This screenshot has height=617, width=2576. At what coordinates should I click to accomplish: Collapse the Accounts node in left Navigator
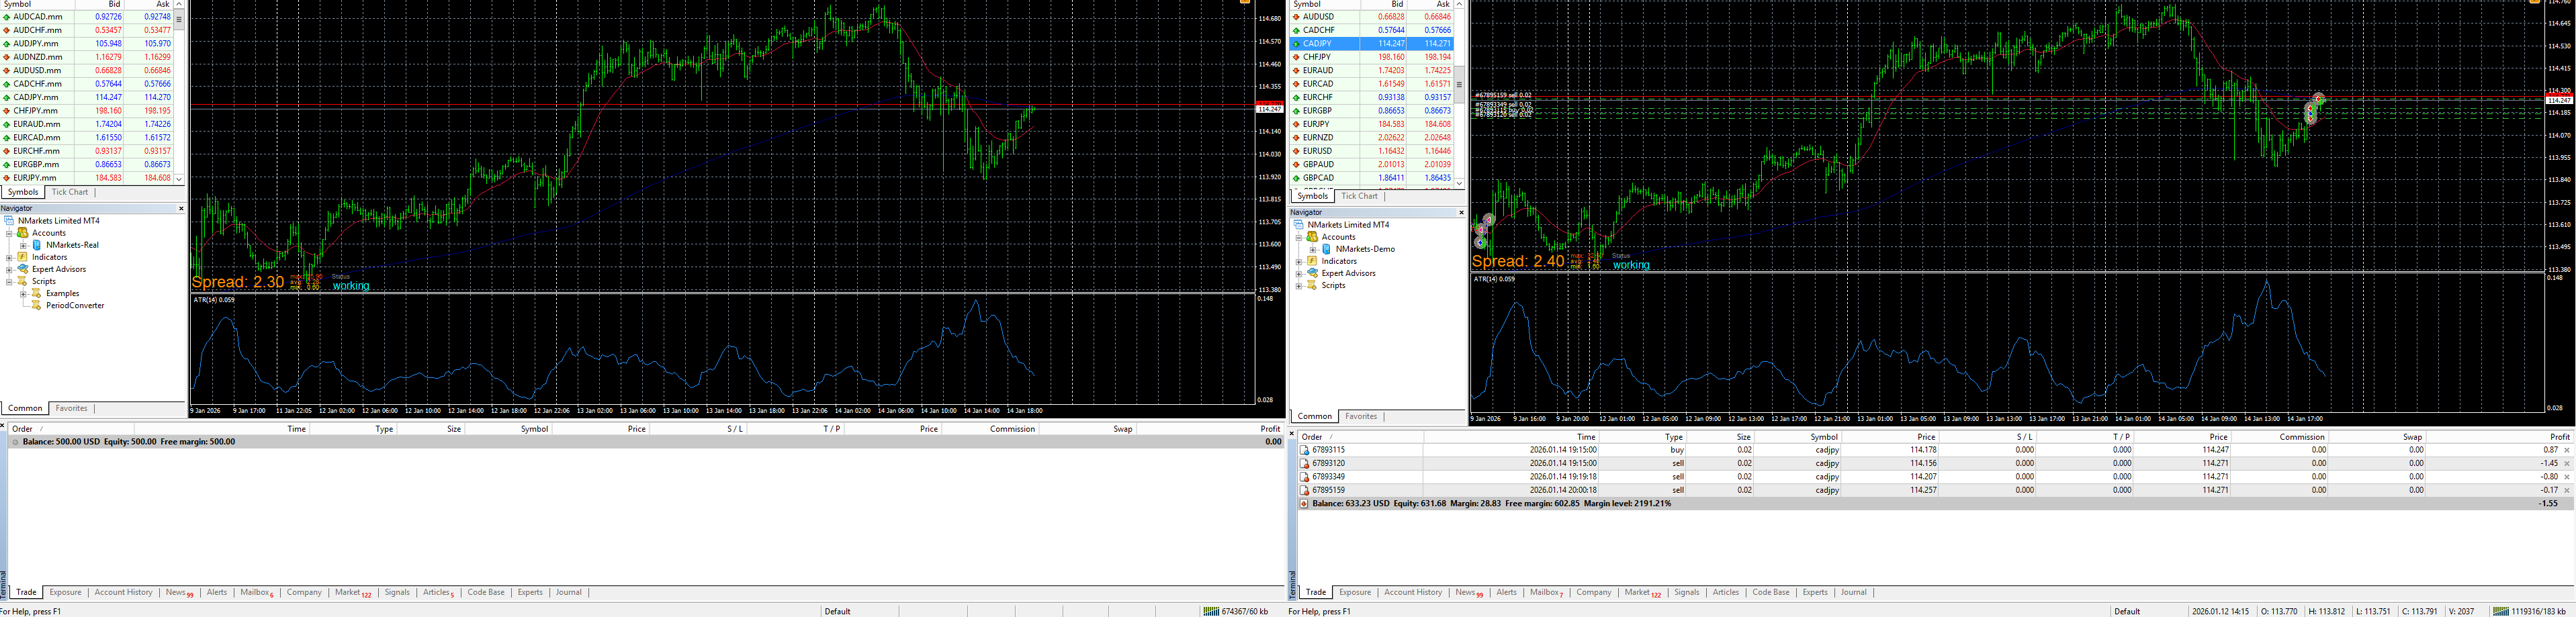[x=9, y=233]
